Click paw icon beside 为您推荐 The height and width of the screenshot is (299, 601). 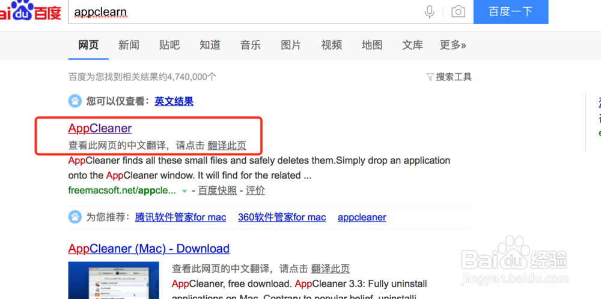pos(75,217)
